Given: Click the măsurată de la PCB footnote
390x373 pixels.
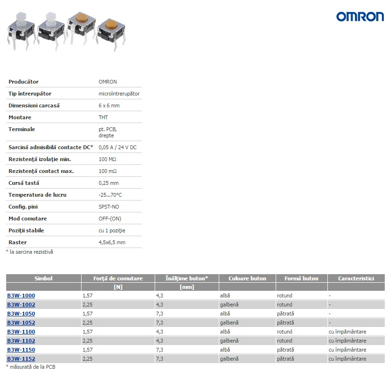Looking at the screenshot, I should point(30,367).
